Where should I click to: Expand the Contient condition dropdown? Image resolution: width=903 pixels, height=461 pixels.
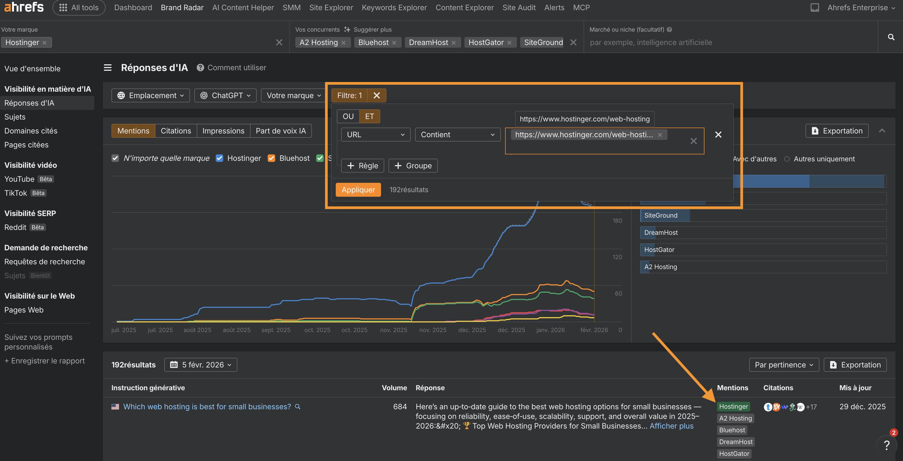(457, 135)
